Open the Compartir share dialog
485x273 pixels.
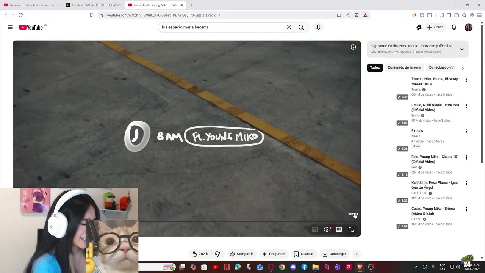[241, 254]
